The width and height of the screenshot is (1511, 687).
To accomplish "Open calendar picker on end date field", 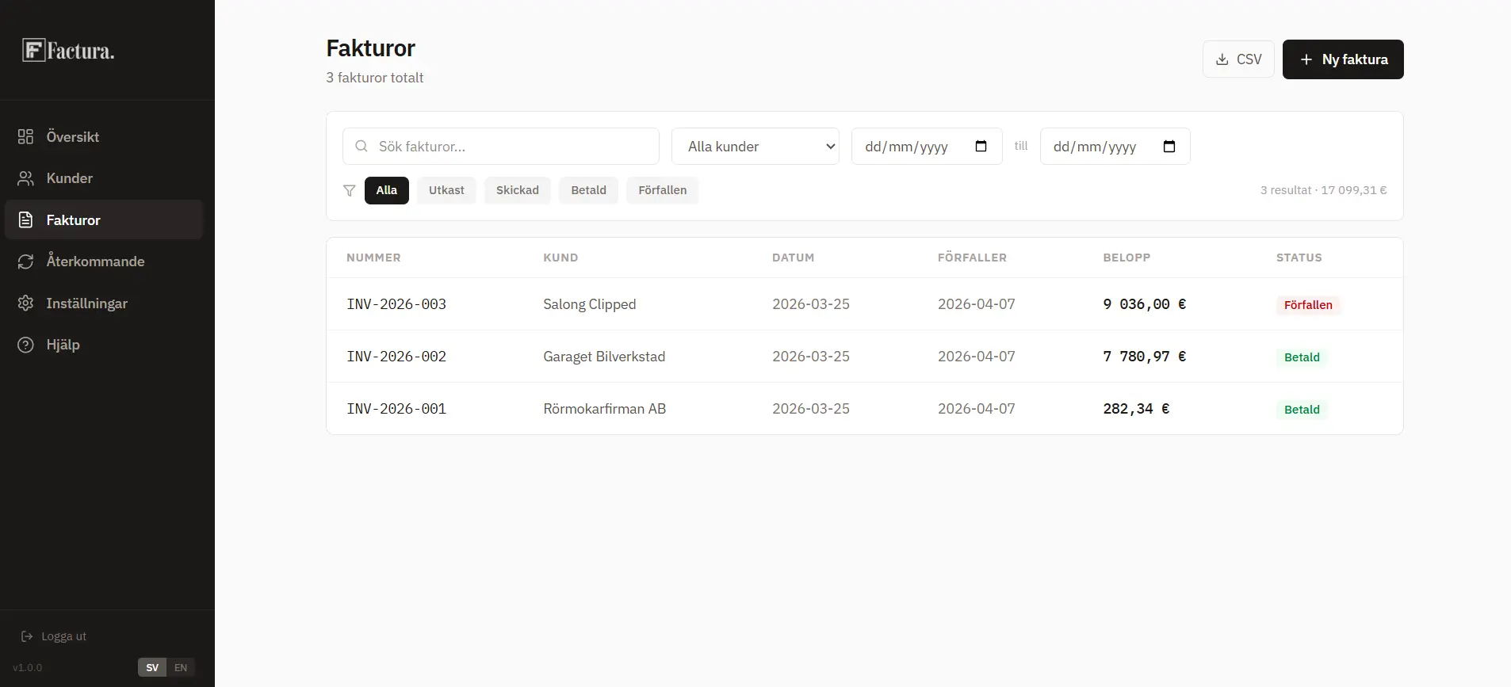I will click(x=1169, y=147).
